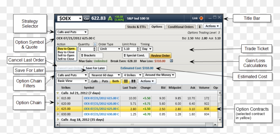Switch to the Options tab
The image size is (280, 134).
[x=157, y=27]
